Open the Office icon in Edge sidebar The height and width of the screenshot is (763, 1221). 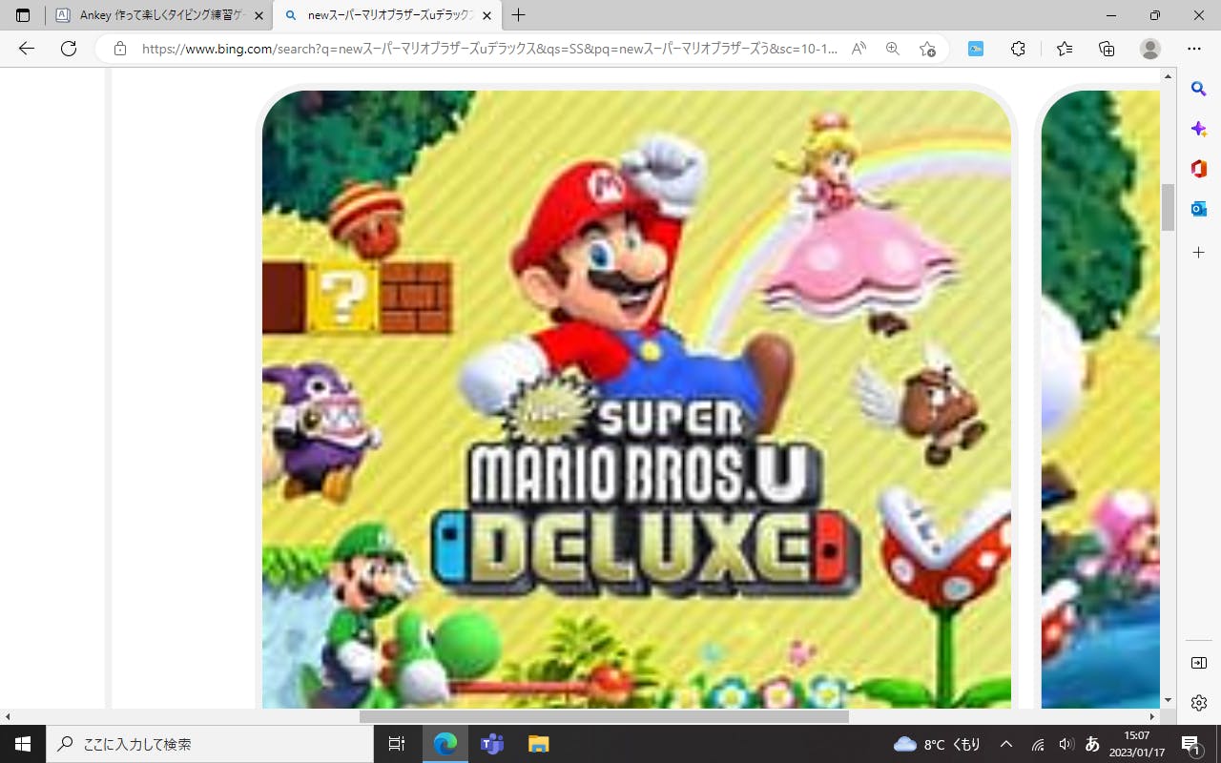point(1199,169)
